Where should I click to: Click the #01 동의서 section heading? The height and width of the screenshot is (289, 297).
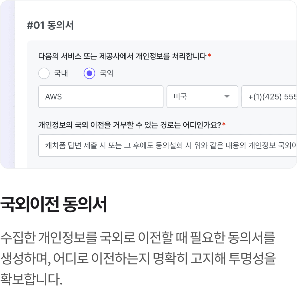tap(50, 25)
